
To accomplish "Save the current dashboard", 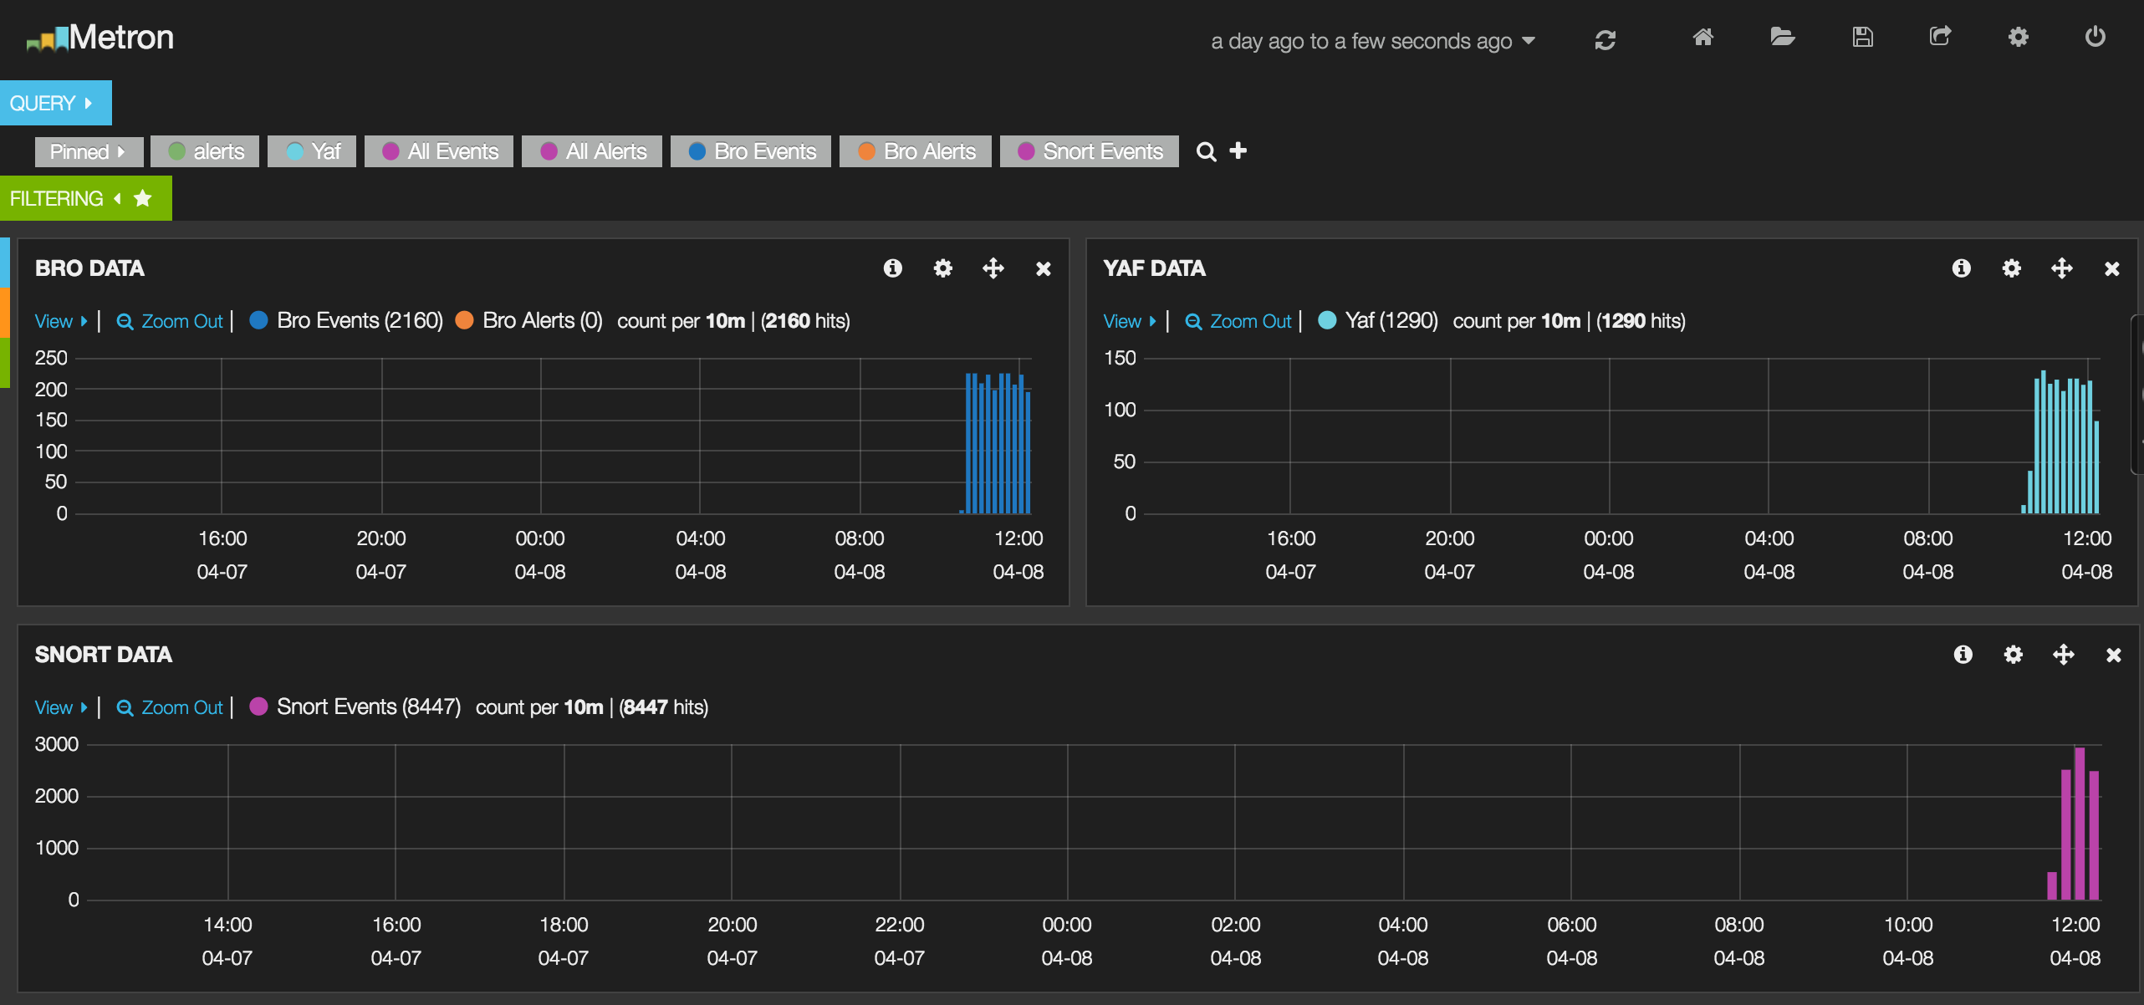I will point(1862,38).
